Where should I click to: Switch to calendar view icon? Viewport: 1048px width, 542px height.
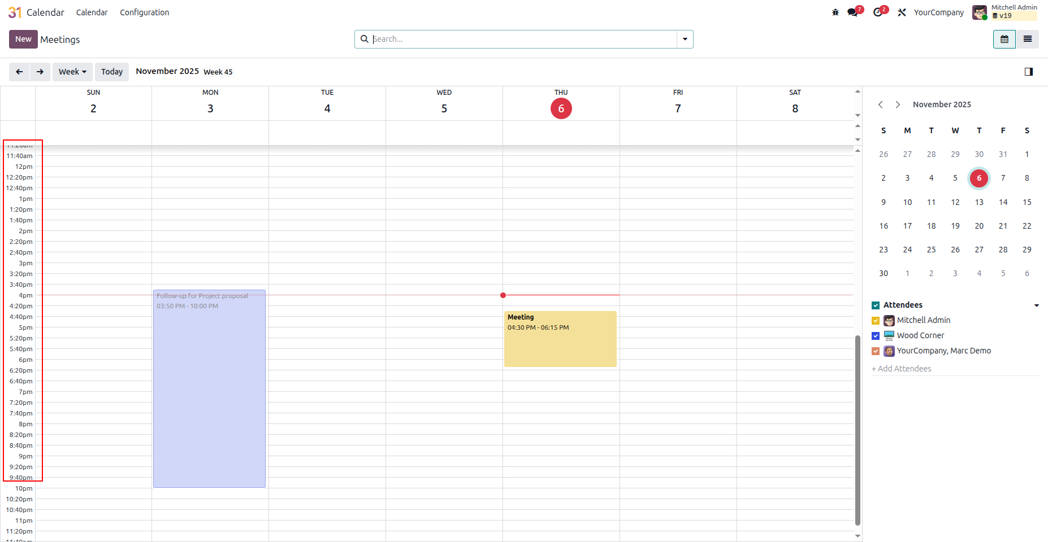pyautogui.click(x=1004, y=39)
